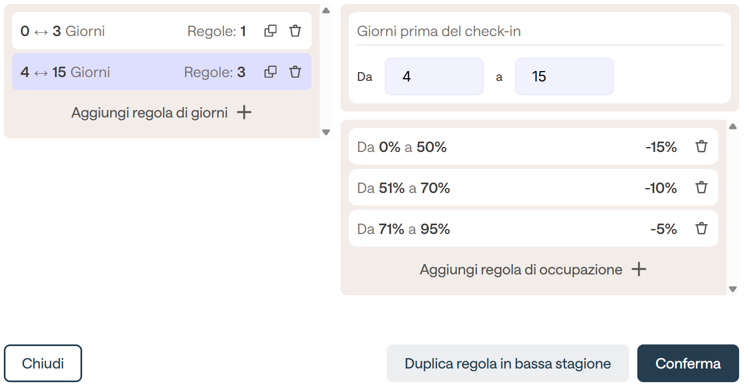This screenshot has height=392, width=749.
Task: Delete the 51% to 70% occupancy rule
Action: click(x=701, y=188)
